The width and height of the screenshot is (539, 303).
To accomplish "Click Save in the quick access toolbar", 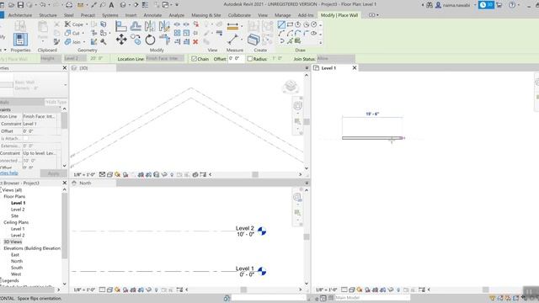I will pos(20,5).
